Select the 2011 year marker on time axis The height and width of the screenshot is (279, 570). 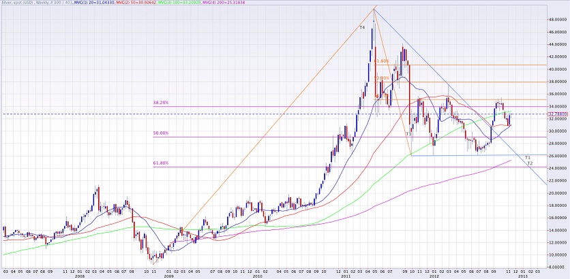pyautogui.click(x=346, y=277)
